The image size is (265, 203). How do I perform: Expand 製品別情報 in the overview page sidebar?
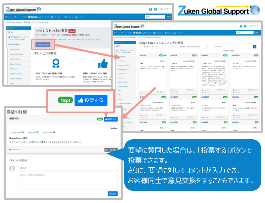[14, 45]
